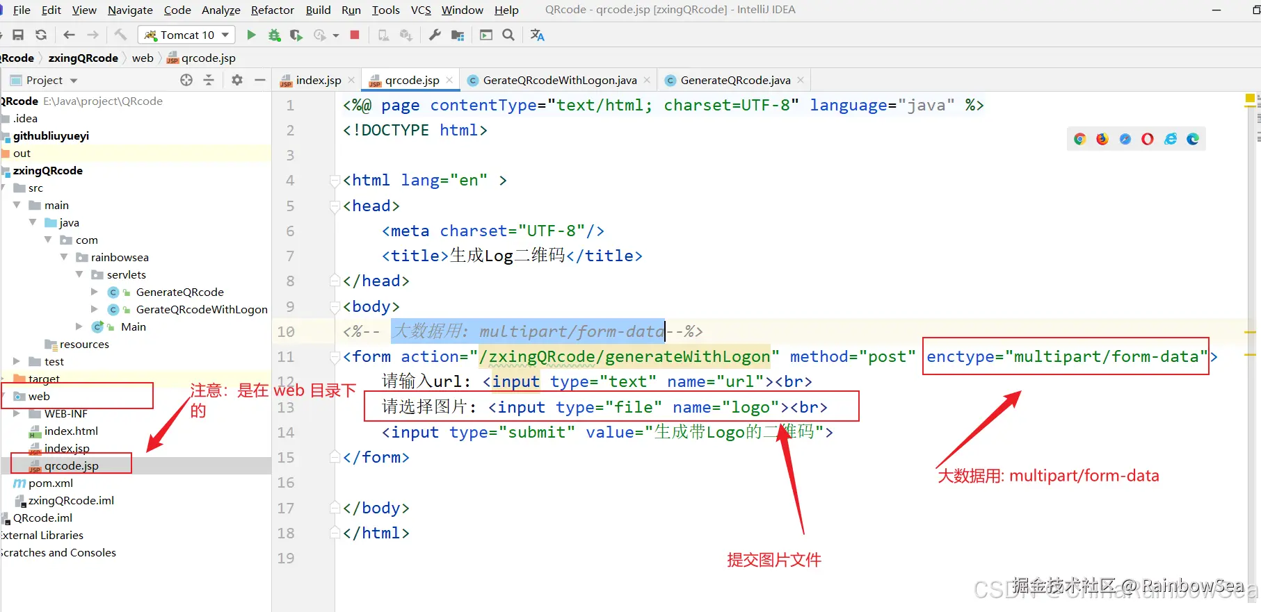Hide the Project tool window
The image size is (1261, 612).
coord(260,80)
